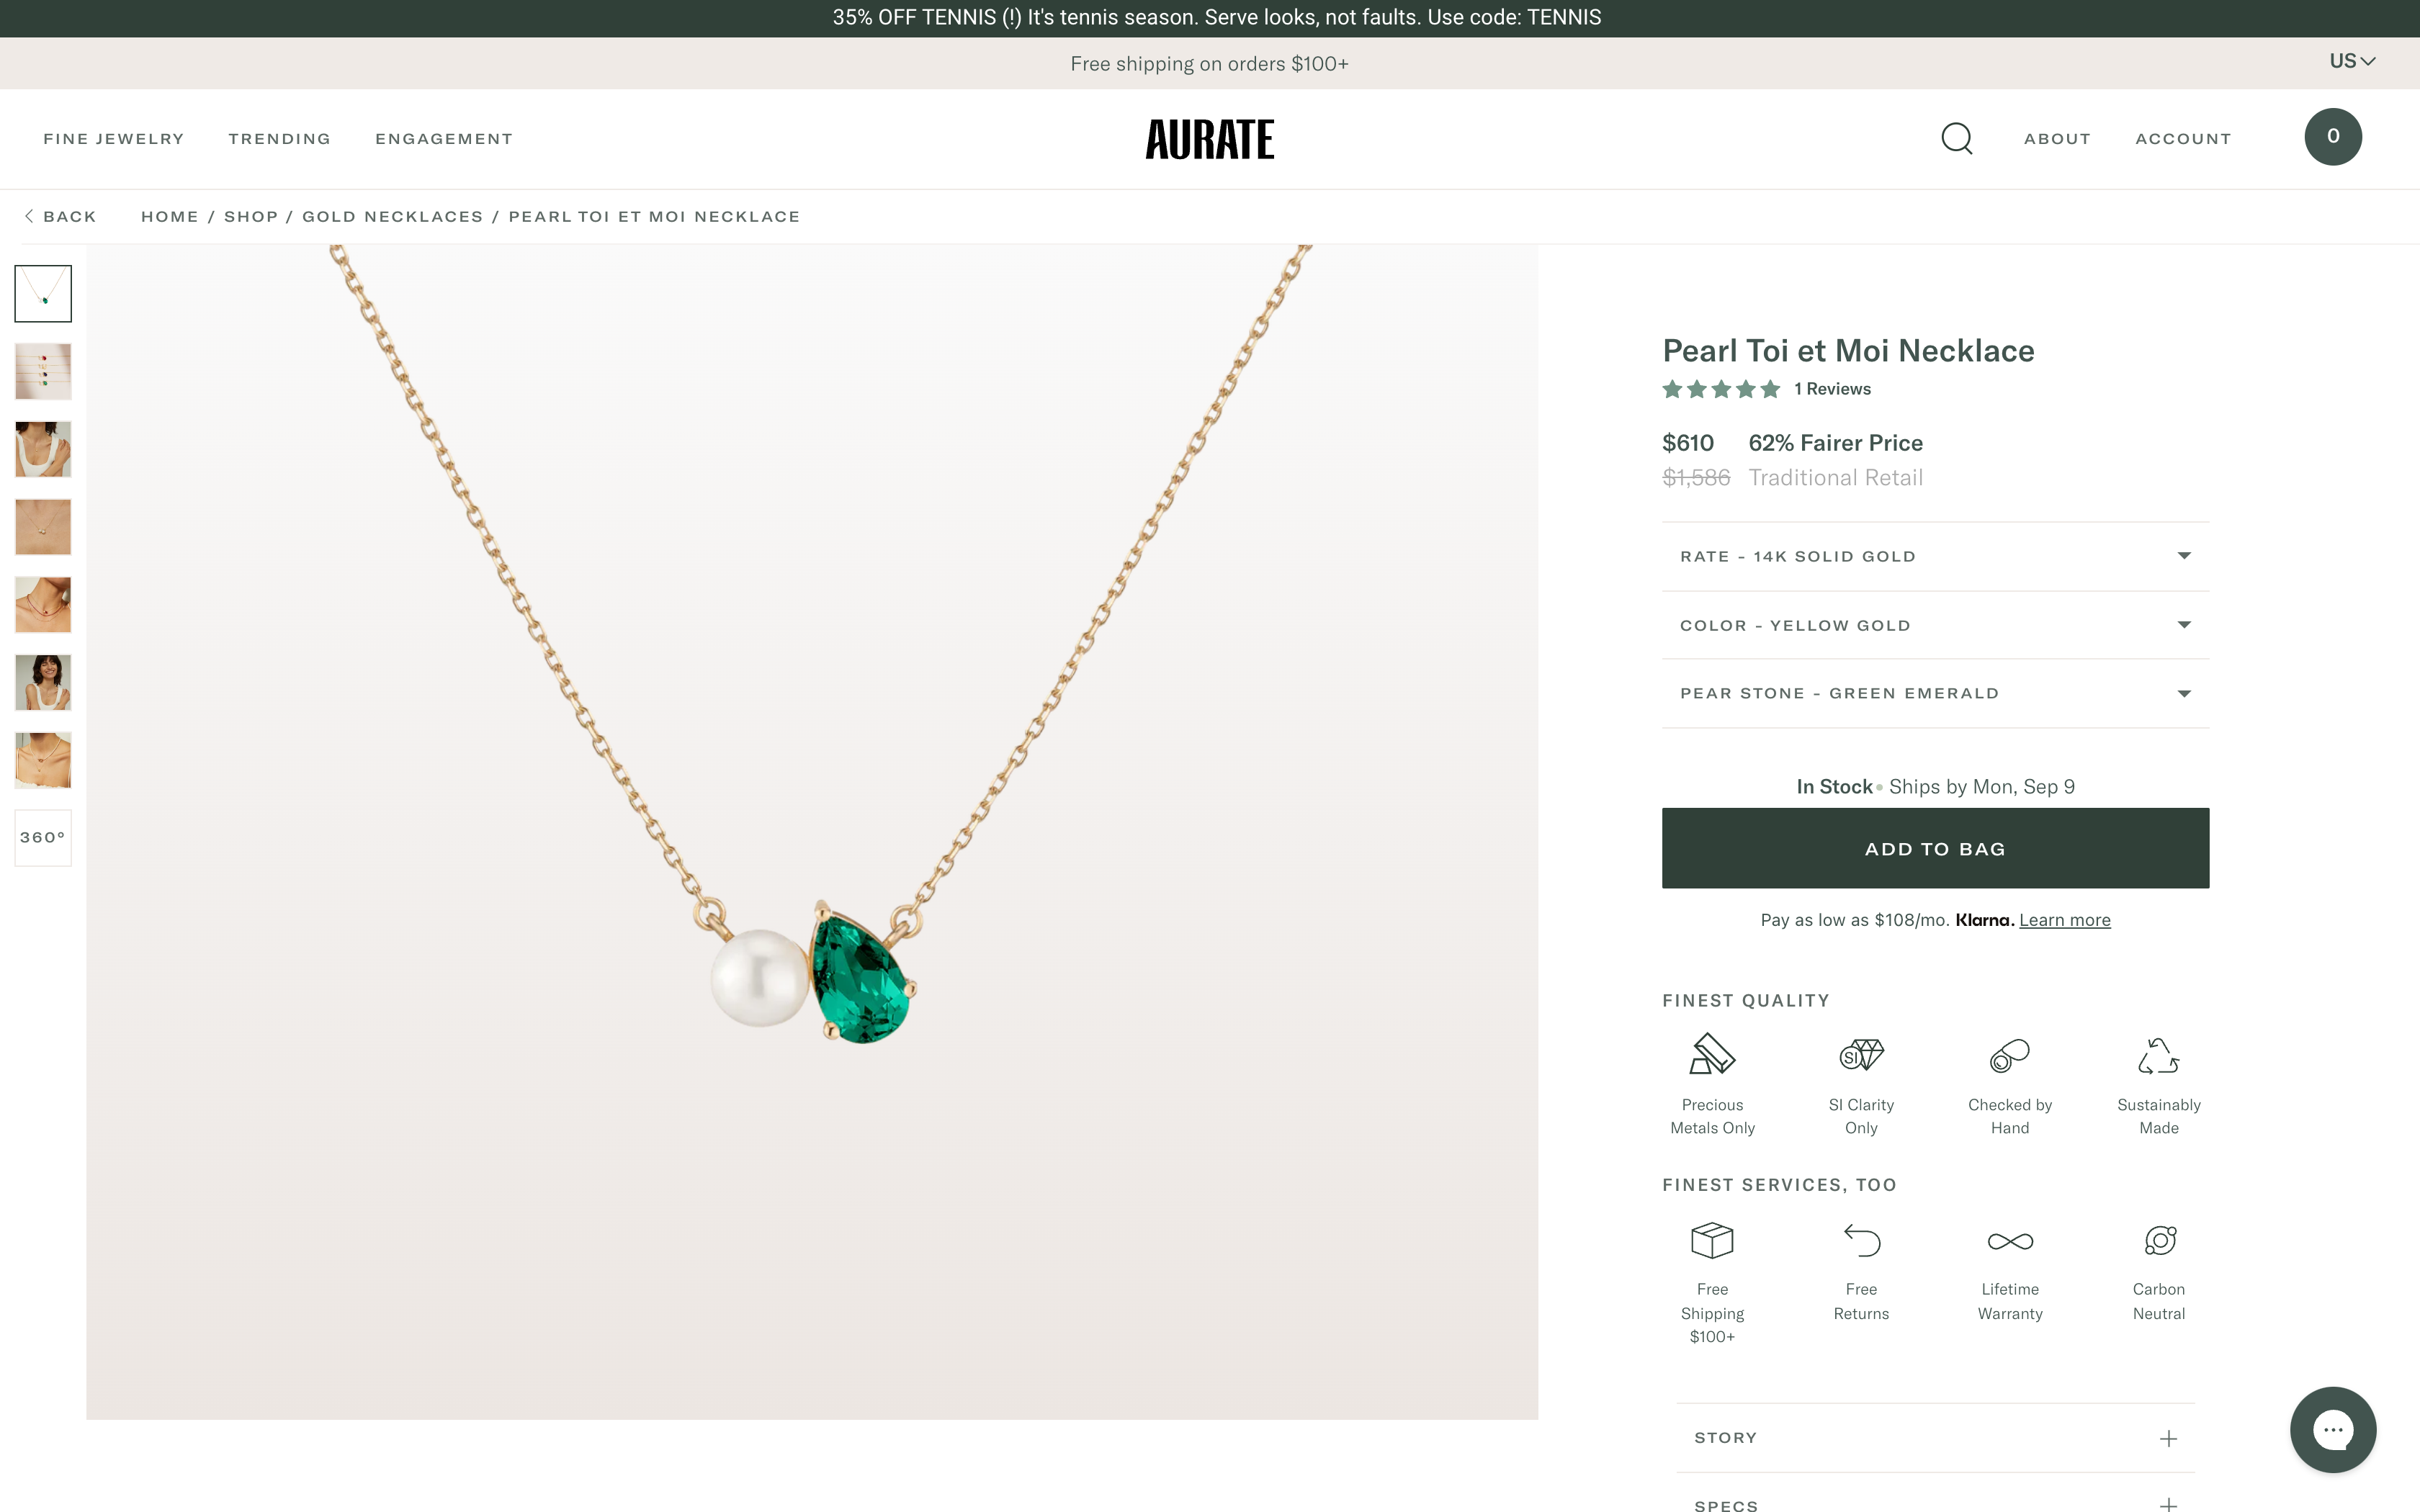Click the Carbon Neutral icon
2420x1512 pixels.
[2159, 1241]
